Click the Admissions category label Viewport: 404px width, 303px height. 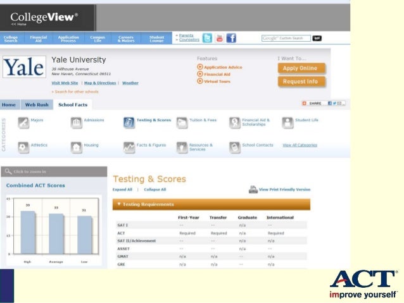(94, 120)
